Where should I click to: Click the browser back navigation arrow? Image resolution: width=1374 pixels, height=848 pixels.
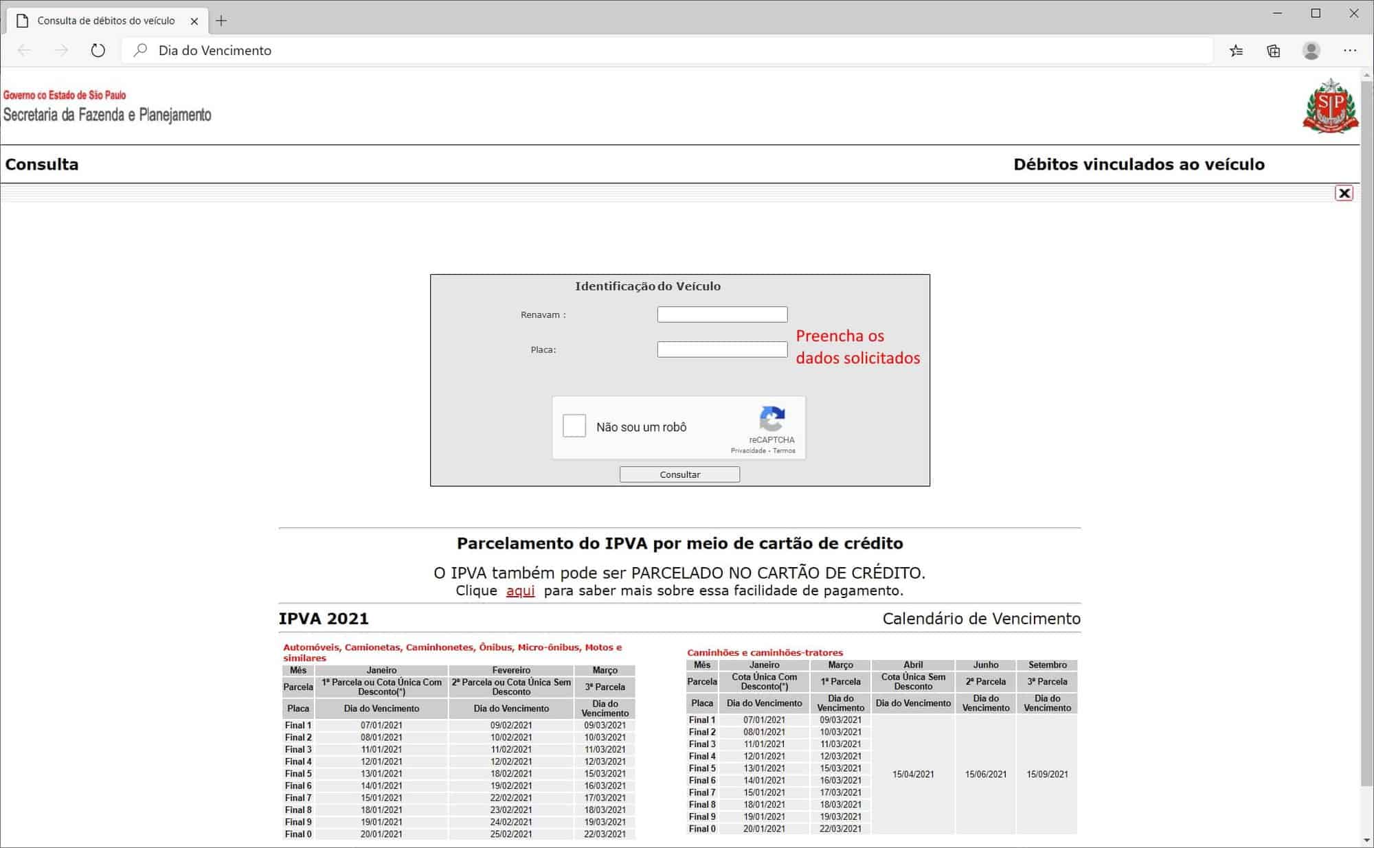click(25, 50)
